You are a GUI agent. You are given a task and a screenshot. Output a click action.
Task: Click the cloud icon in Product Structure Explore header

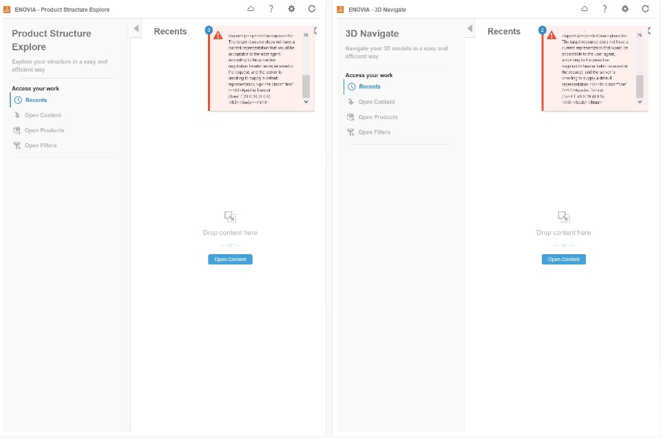pyautogui.click(x=251, y=9)
